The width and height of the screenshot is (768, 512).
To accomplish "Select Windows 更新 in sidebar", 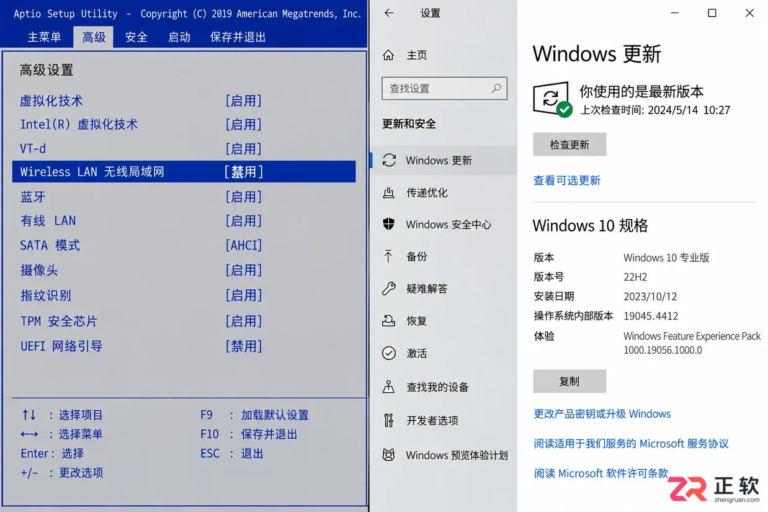I will click(x=443, y=160).
